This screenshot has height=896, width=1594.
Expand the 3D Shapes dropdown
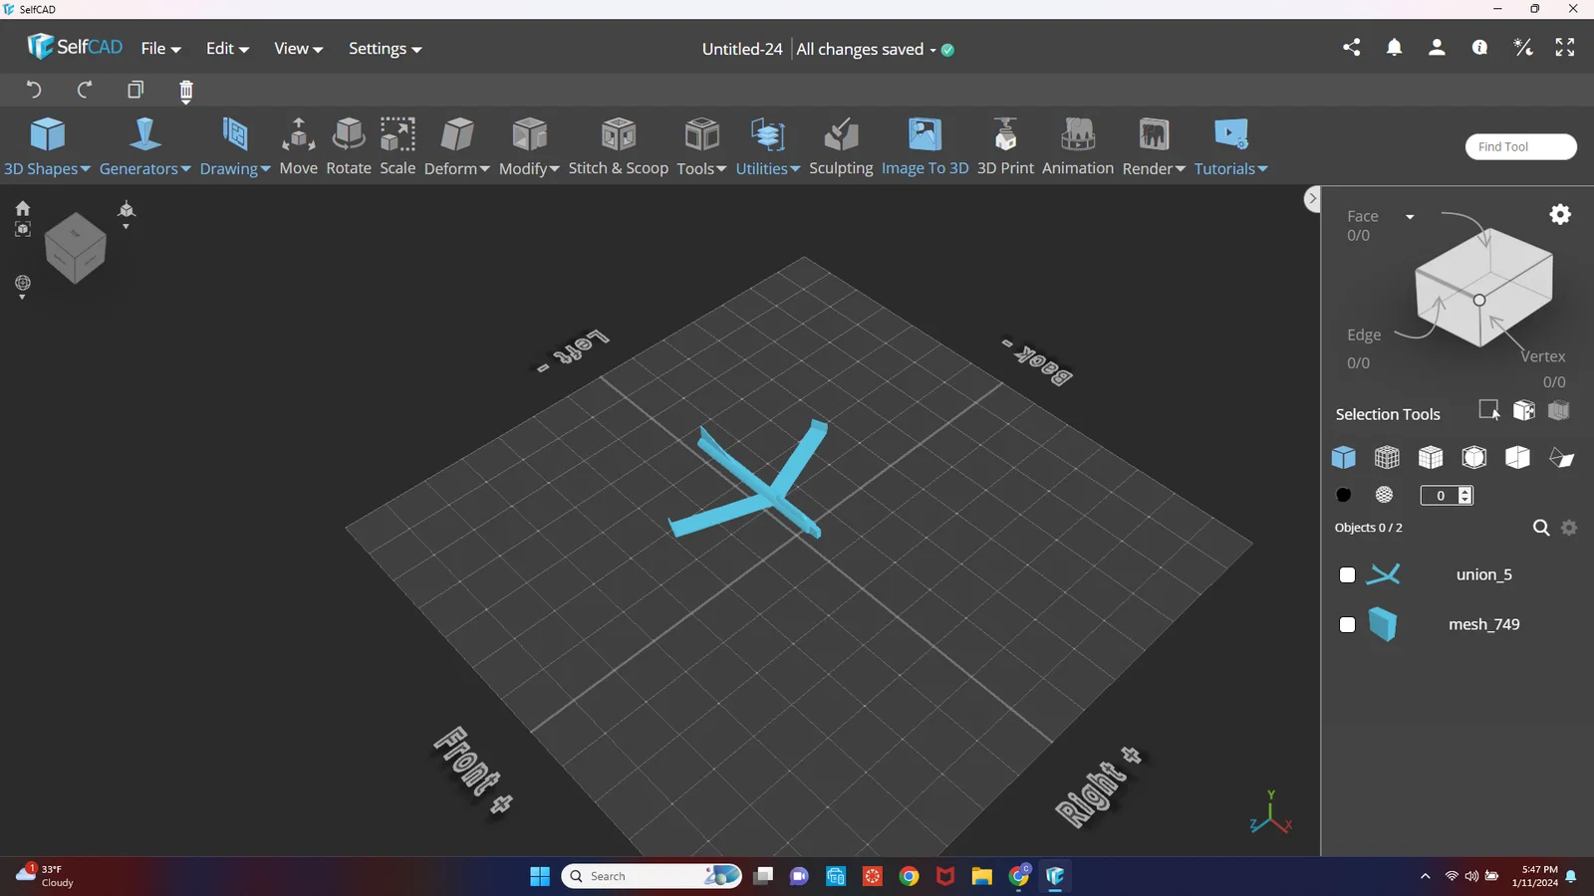(x=86, y=169)
